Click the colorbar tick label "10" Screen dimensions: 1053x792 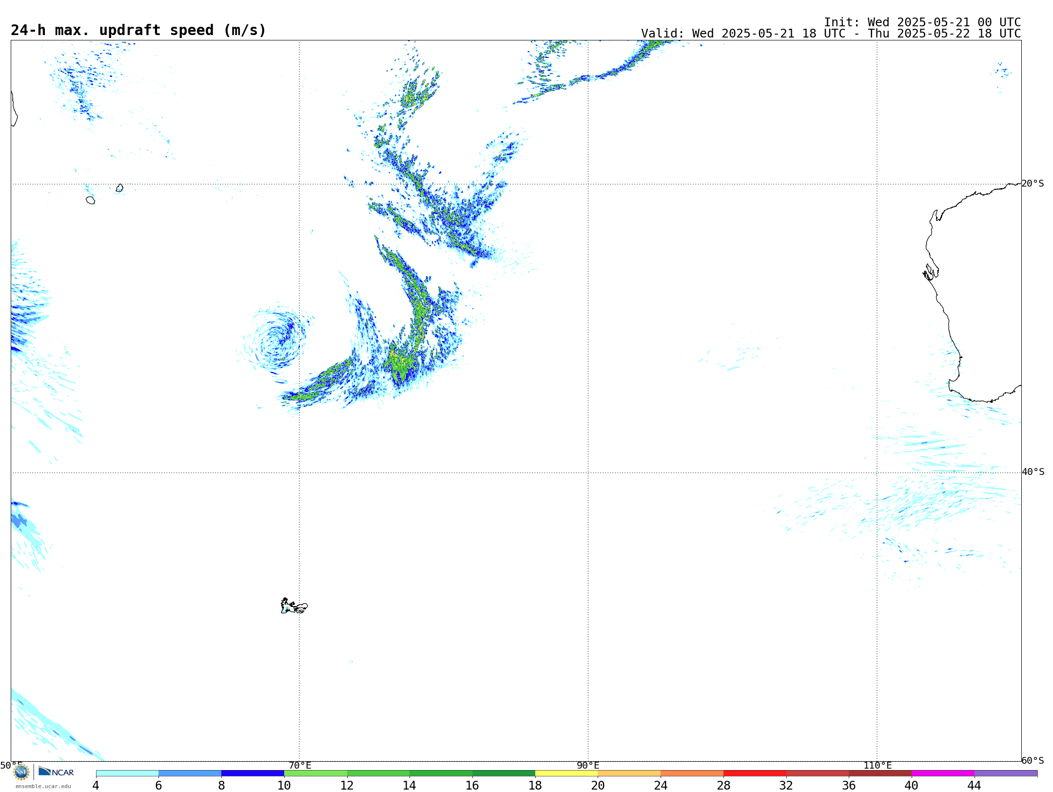click(284, 785)
